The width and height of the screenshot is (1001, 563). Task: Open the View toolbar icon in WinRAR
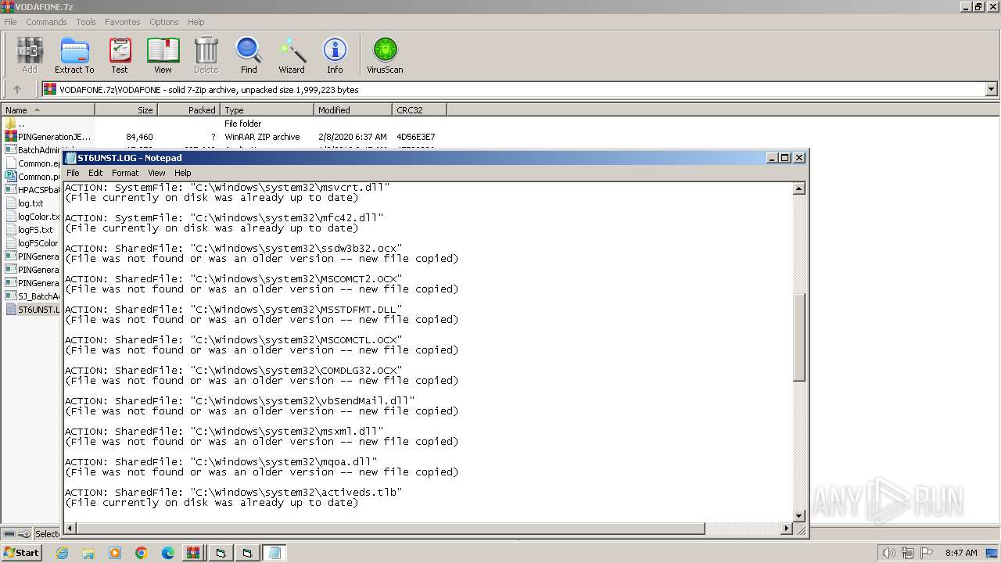(163, 56)
